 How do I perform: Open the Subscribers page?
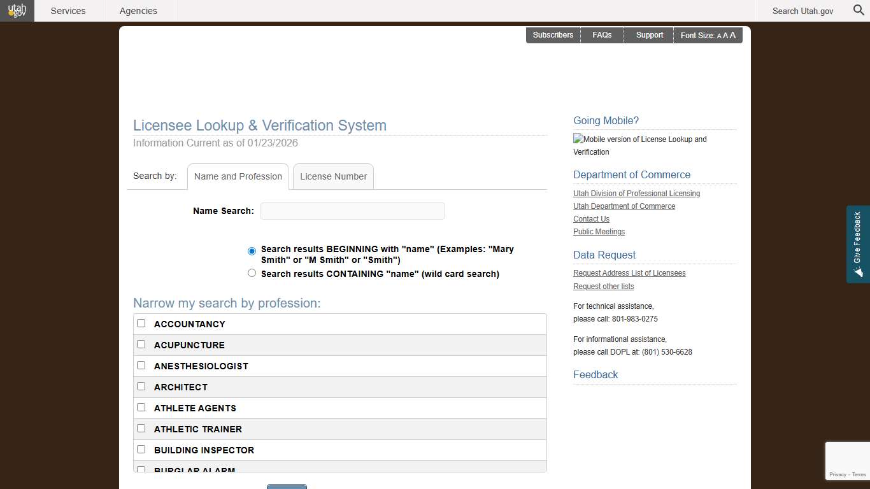point(553,35)
